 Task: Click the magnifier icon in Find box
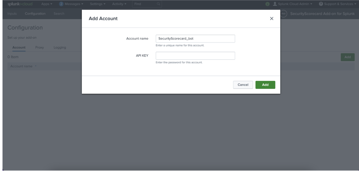pos(158,4)
